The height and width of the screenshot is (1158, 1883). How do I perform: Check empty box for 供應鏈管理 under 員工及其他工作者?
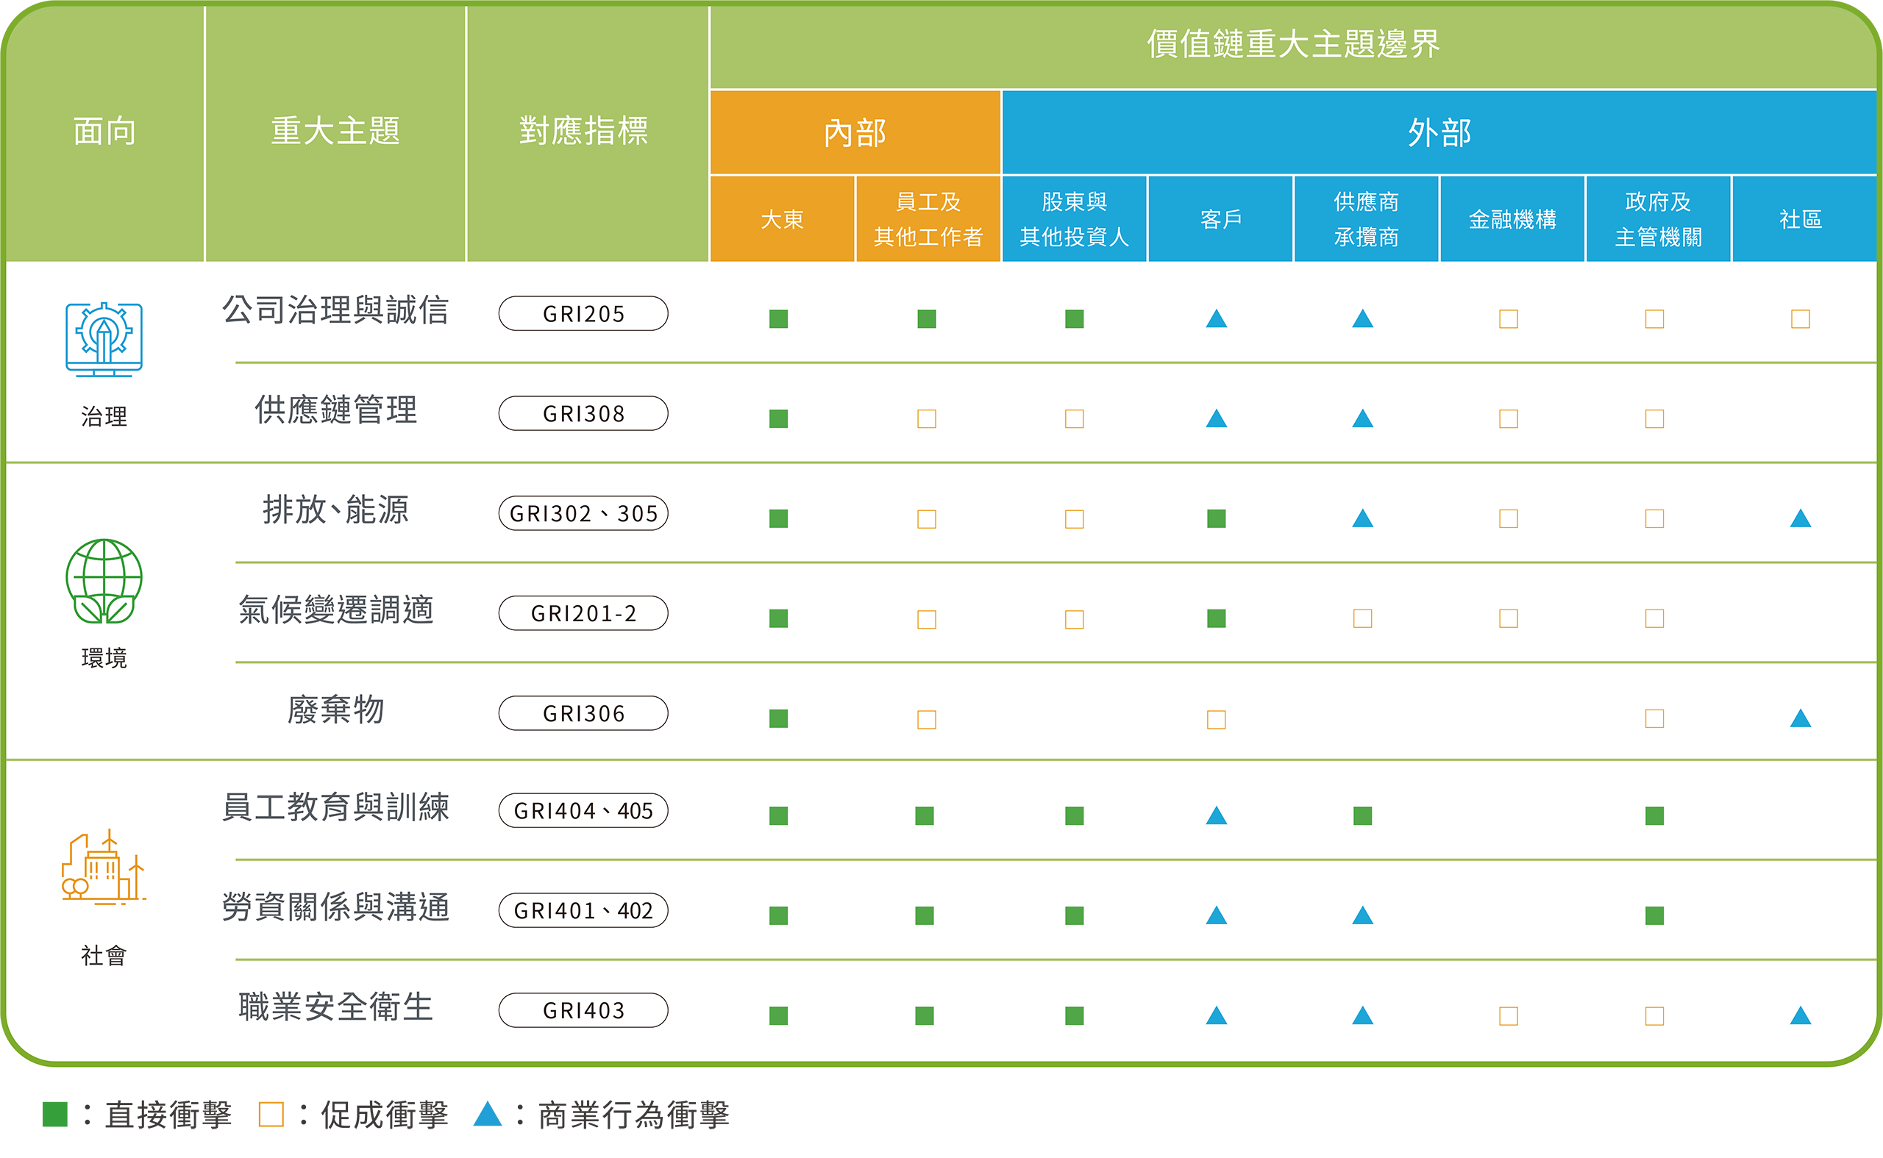coord(926,419)
